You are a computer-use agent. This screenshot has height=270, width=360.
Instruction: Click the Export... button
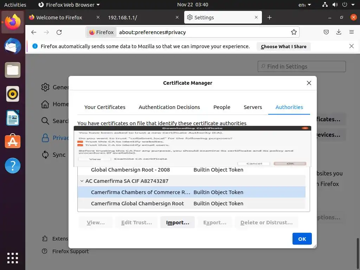(x=215, y=223)
